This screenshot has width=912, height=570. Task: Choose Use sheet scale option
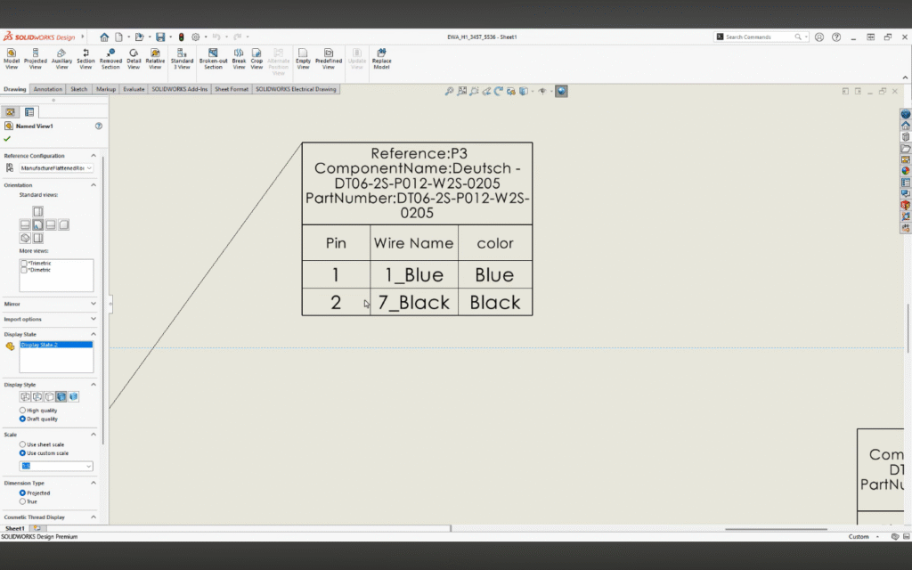pyautogui.click(x=22, y=444)
